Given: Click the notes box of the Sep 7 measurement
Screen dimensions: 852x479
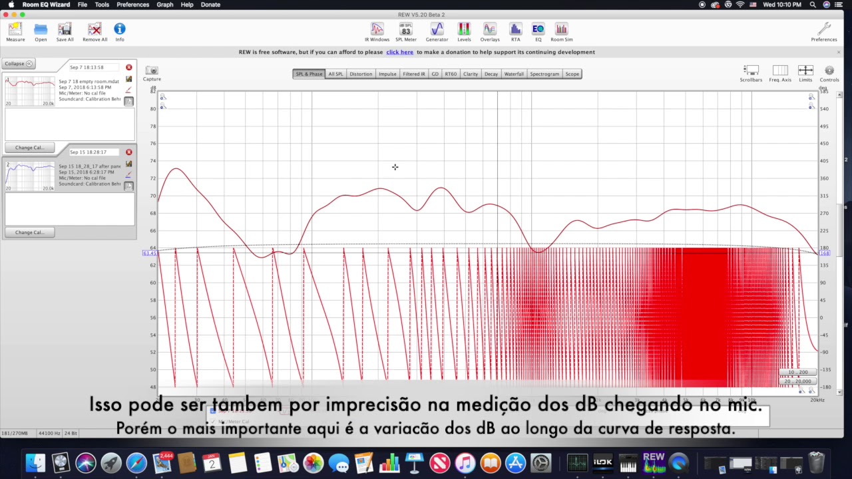Looking at the screenshot, I should tap(70, 124).
